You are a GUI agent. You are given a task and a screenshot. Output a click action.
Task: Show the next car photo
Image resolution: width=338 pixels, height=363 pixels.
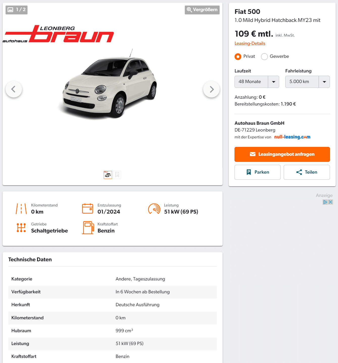[x=211, y=89]
